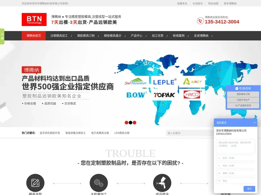This screenshot has height=195, width=261.
Task: Open 注塑模具加工 navigation item
Action: pos(59,36)
